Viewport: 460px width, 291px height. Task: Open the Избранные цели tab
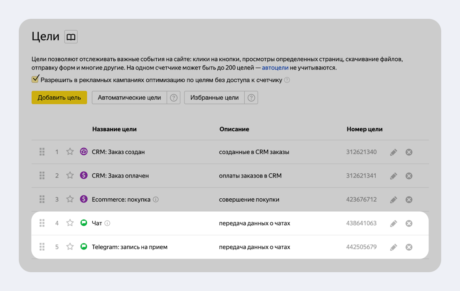point(214,98)
